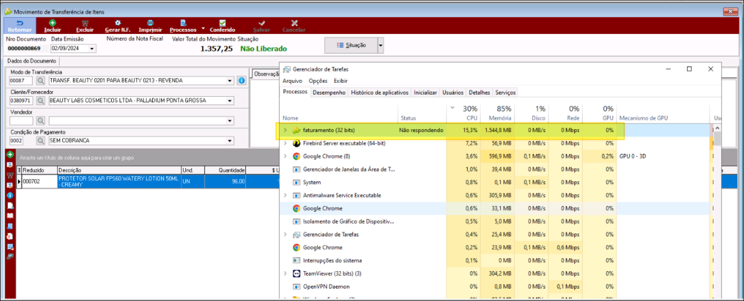Screen dimensions: 744x301
Task: Click the Cancelar toolbar item
Action: (294, 26)
